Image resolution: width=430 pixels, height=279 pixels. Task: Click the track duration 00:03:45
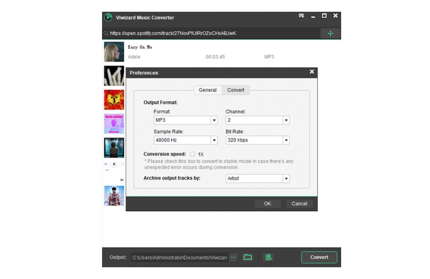pyautogui.click(x=215, y=57)
